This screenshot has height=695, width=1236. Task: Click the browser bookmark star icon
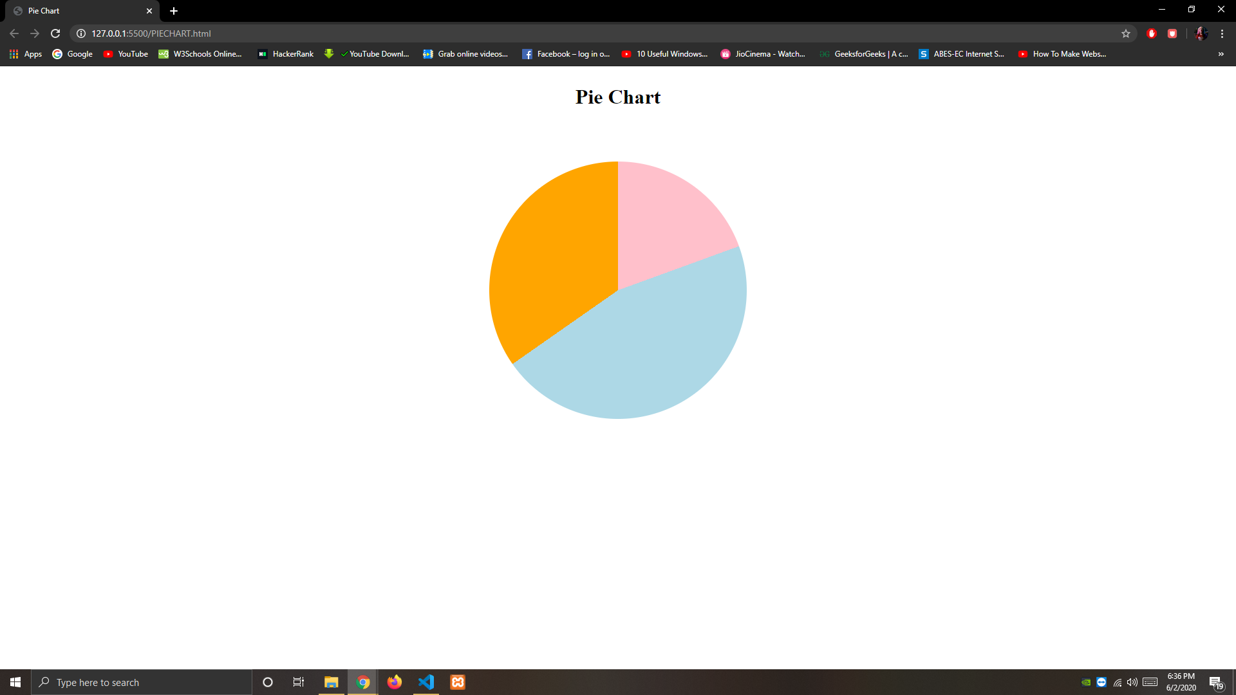tap(1126, 33)
